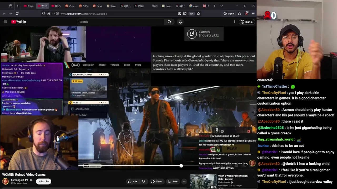Like the video with the thumbs-up

(132, 181)
